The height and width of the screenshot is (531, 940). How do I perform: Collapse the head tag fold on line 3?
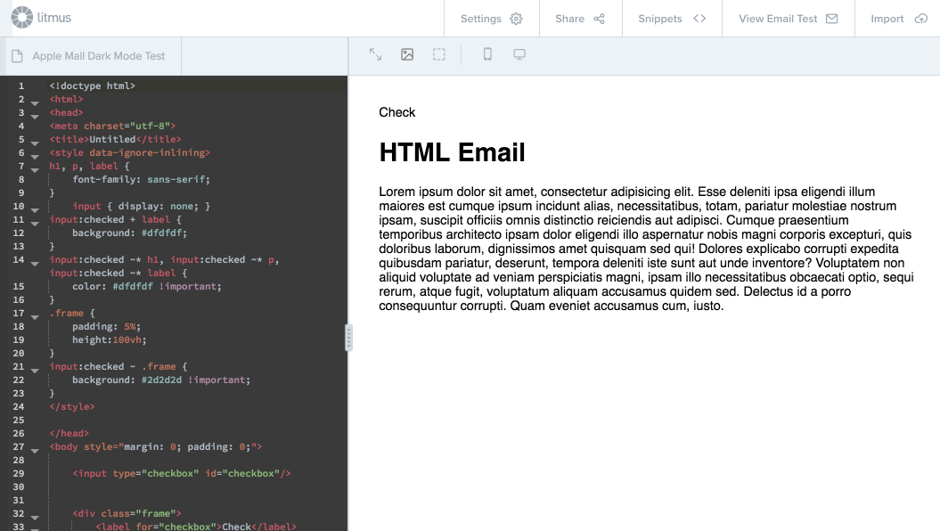click(x=35, y=117)
